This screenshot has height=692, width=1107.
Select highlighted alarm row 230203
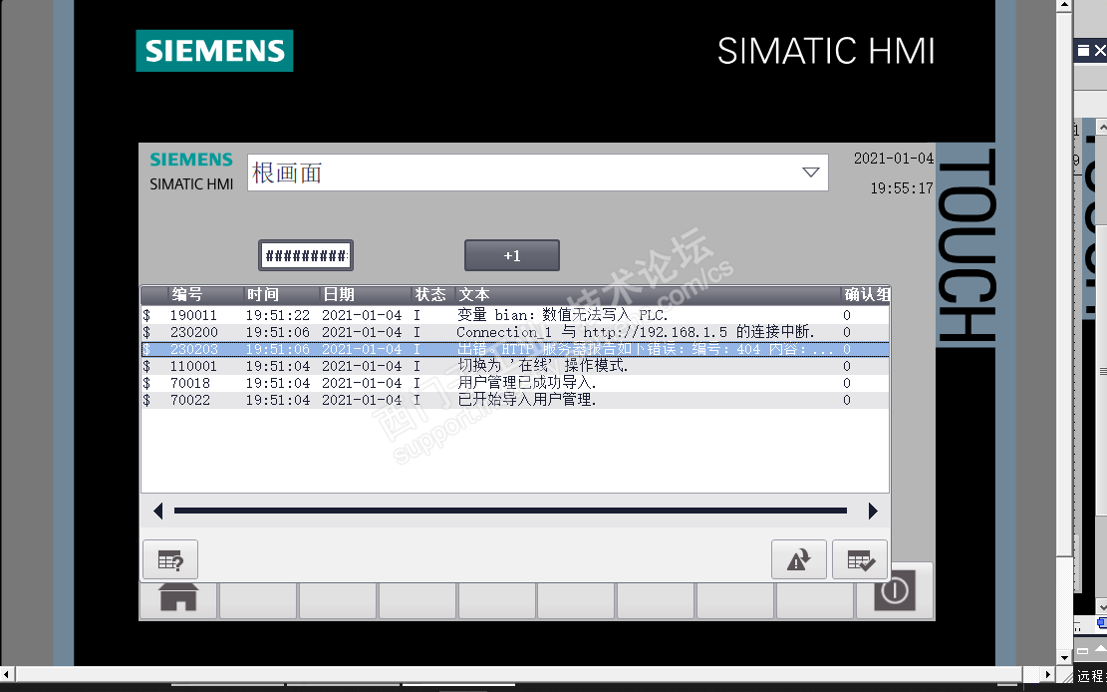[x=515, y=349]
